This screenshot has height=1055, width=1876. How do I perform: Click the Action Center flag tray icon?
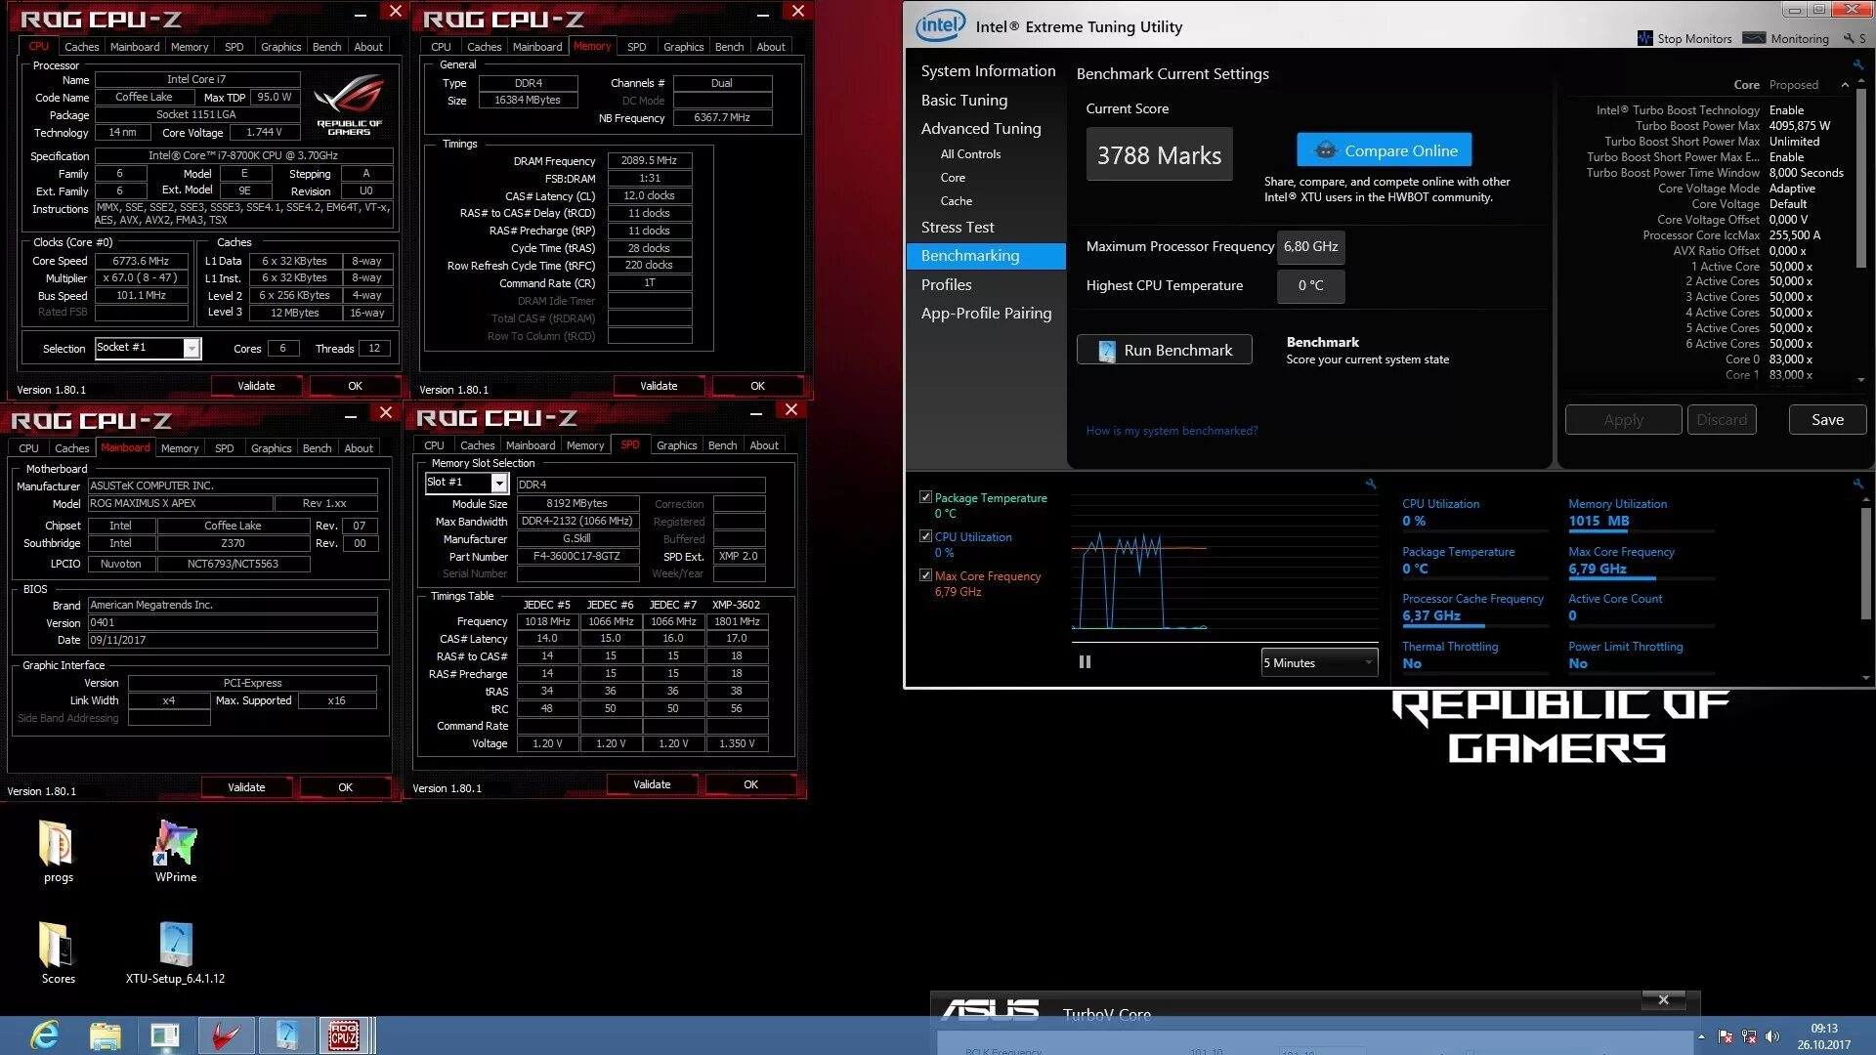(x=1726, y=1036)
